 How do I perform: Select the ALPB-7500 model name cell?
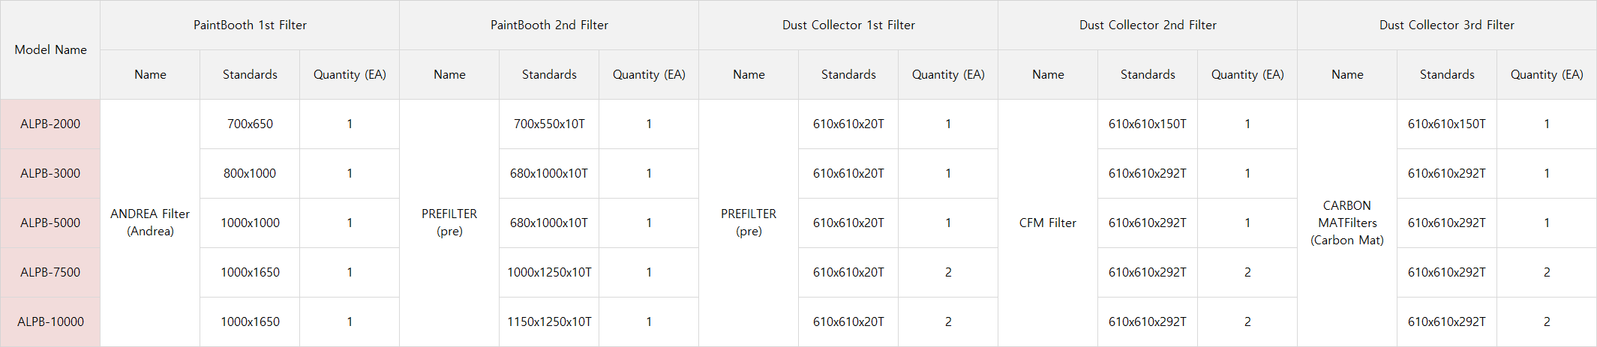pyautogui.click(x=50, y=272)
